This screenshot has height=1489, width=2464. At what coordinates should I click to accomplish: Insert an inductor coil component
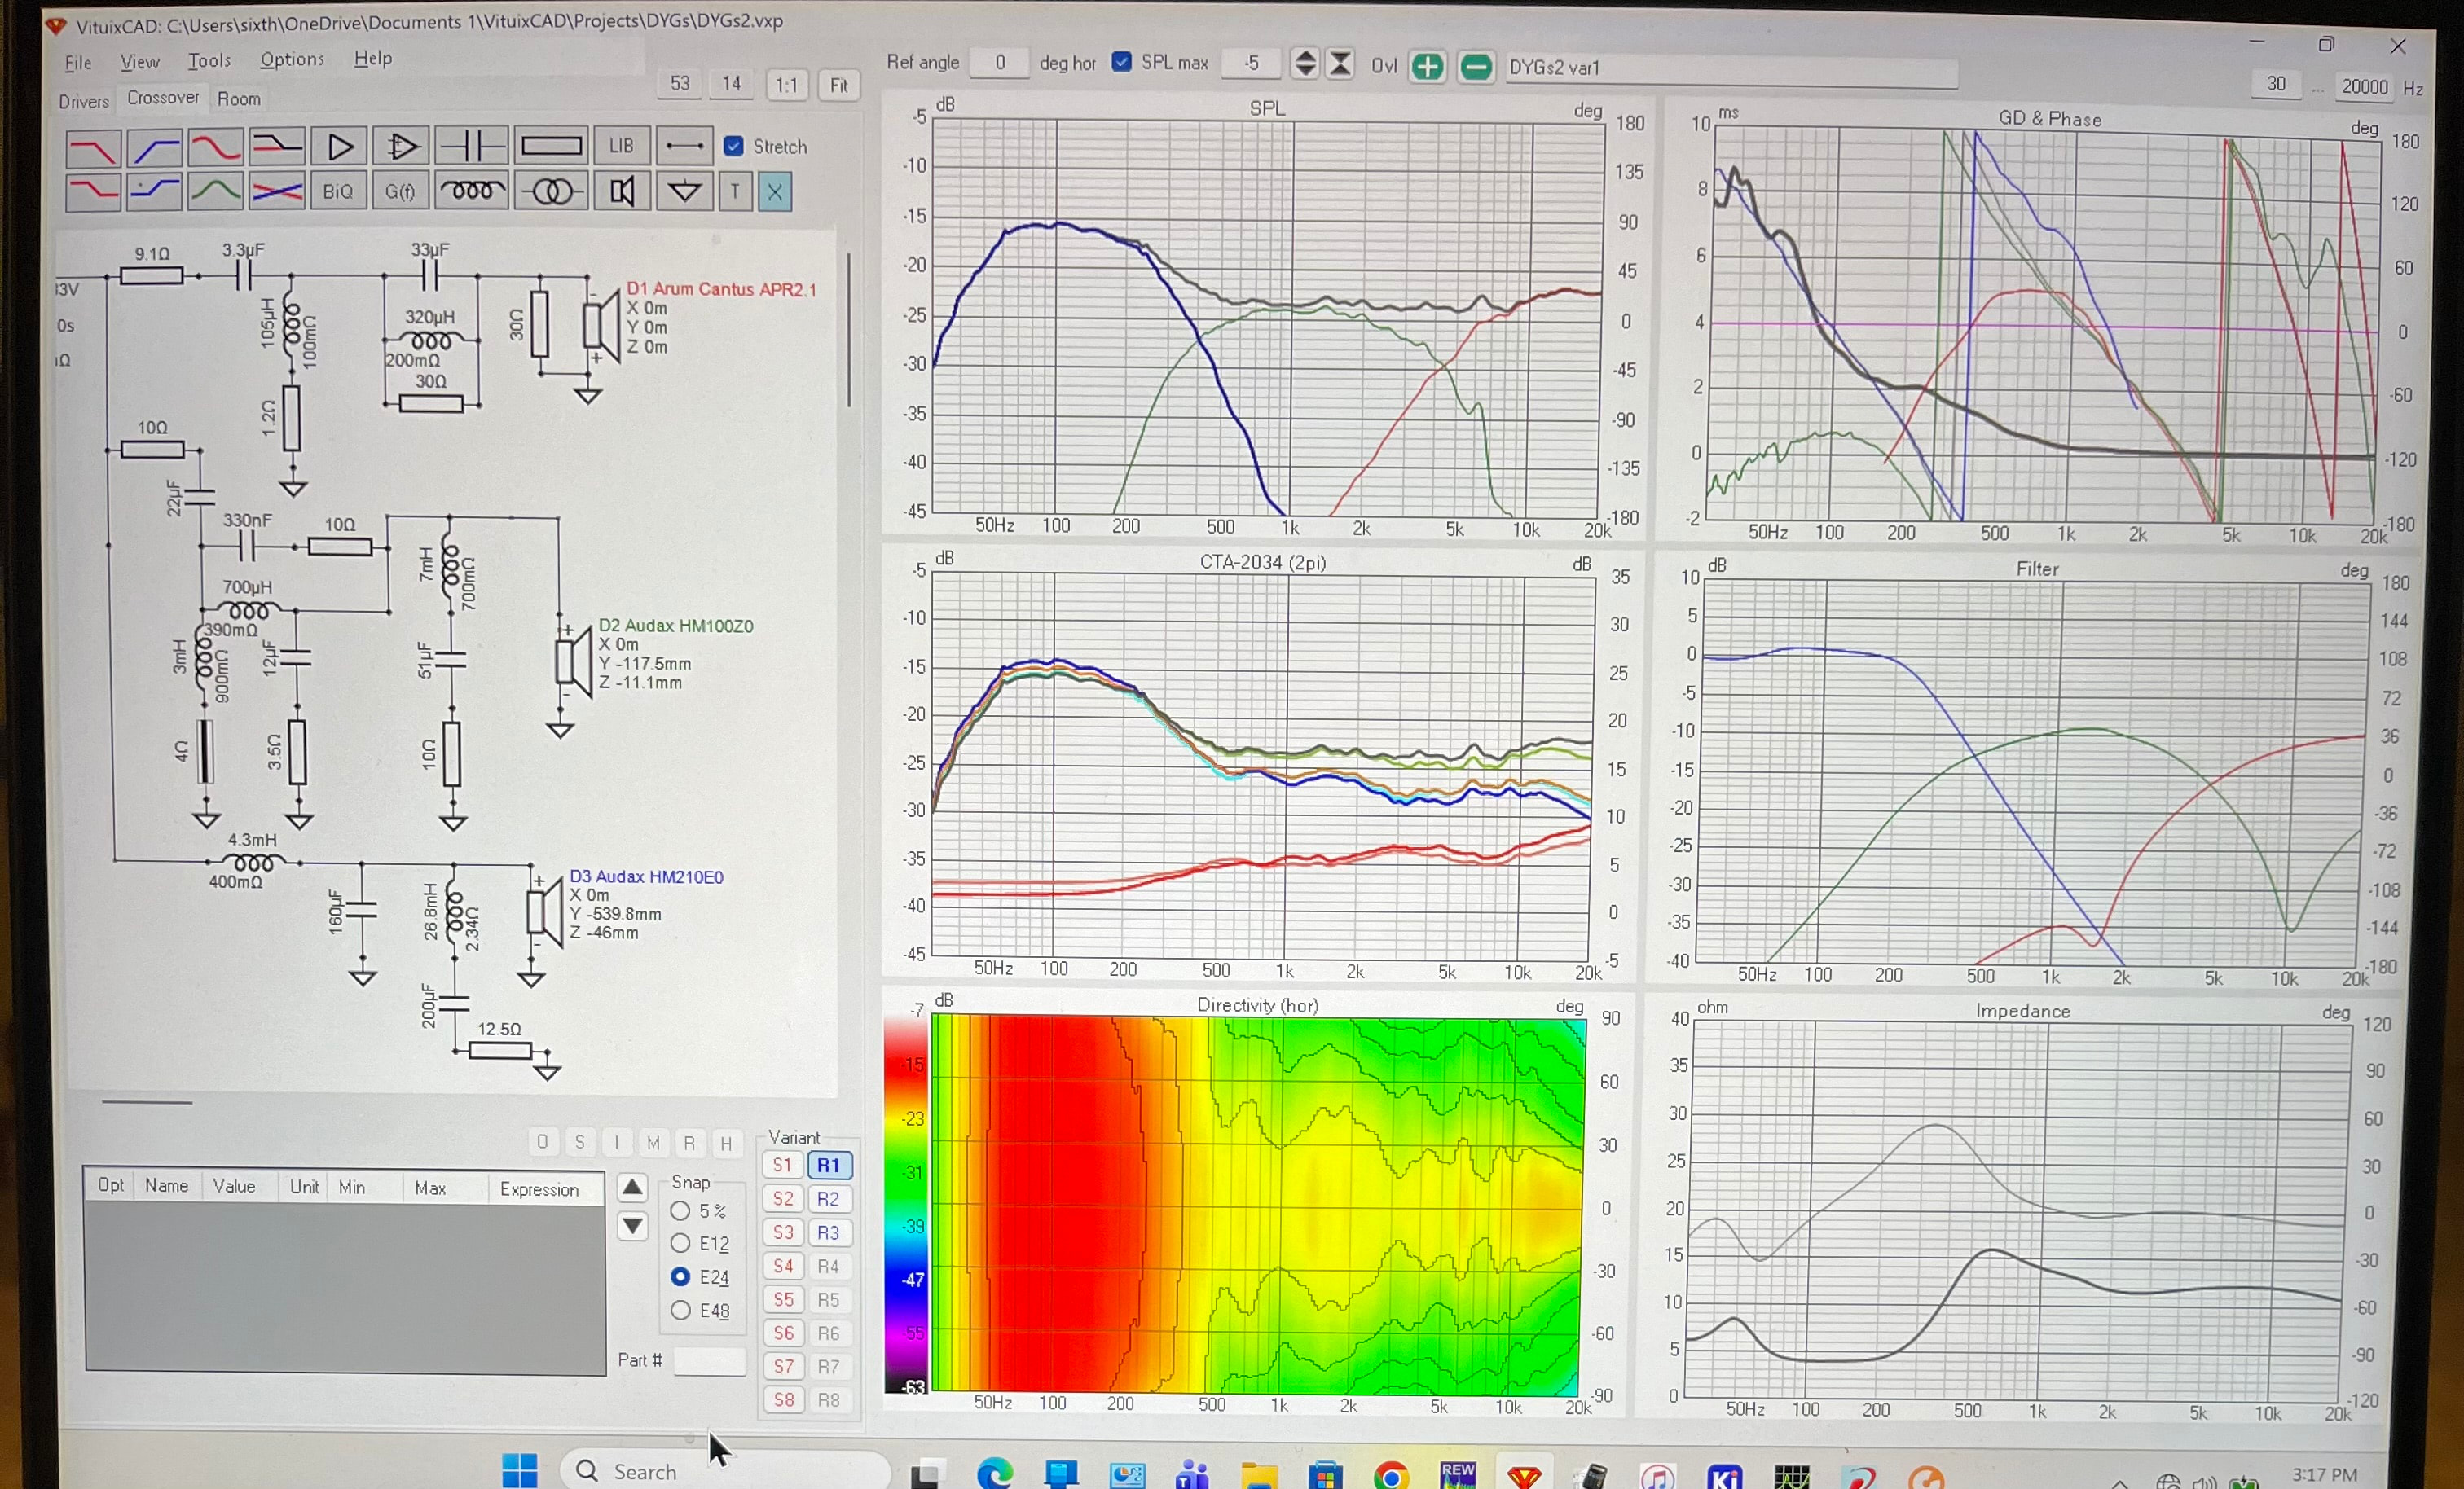pyautogui.click(x=471, y=191)
